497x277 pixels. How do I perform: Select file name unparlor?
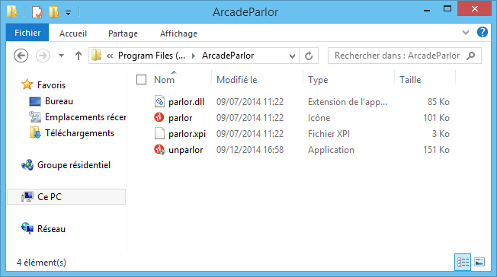pos(185,150)
